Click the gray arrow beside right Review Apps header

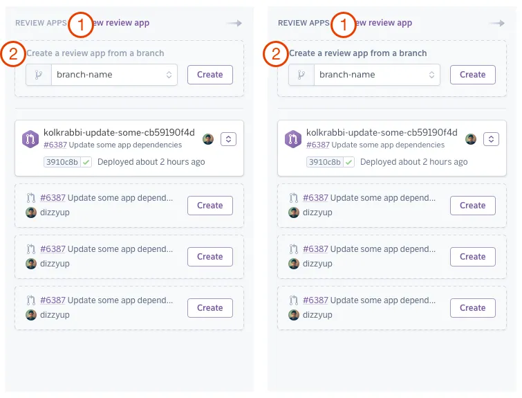(x=496, y=23)
